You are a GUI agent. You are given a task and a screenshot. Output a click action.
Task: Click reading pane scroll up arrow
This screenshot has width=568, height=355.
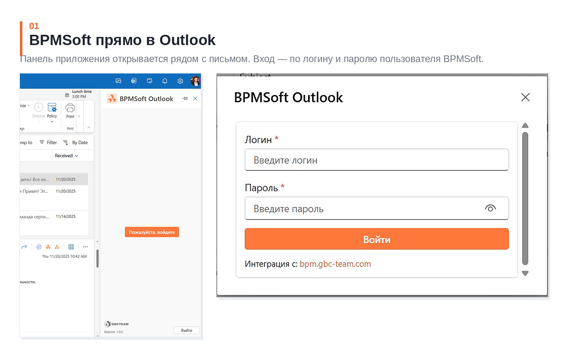97,242
